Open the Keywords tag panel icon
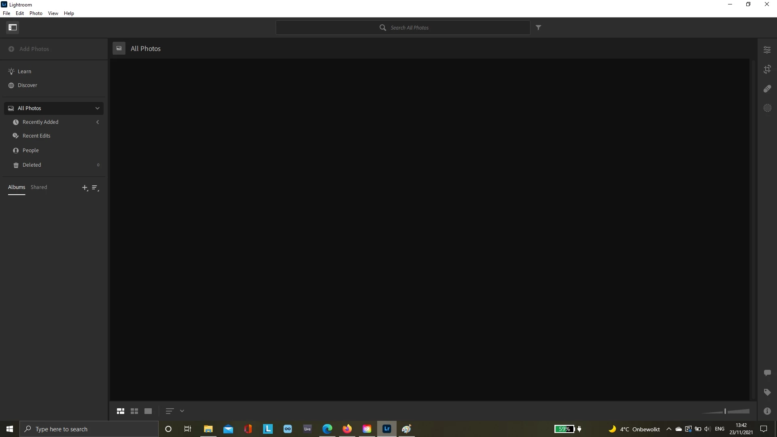 767,392
